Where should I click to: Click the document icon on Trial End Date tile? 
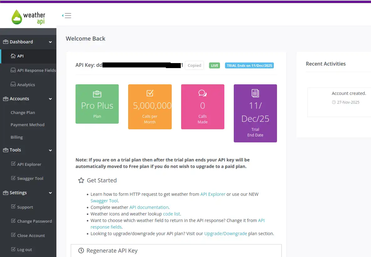[255, 93]
